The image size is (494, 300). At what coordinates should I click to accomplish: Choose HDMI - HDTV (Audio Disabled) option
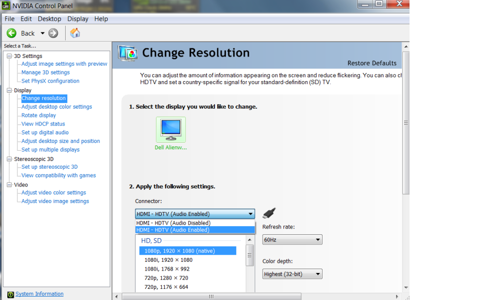point(195,223)
